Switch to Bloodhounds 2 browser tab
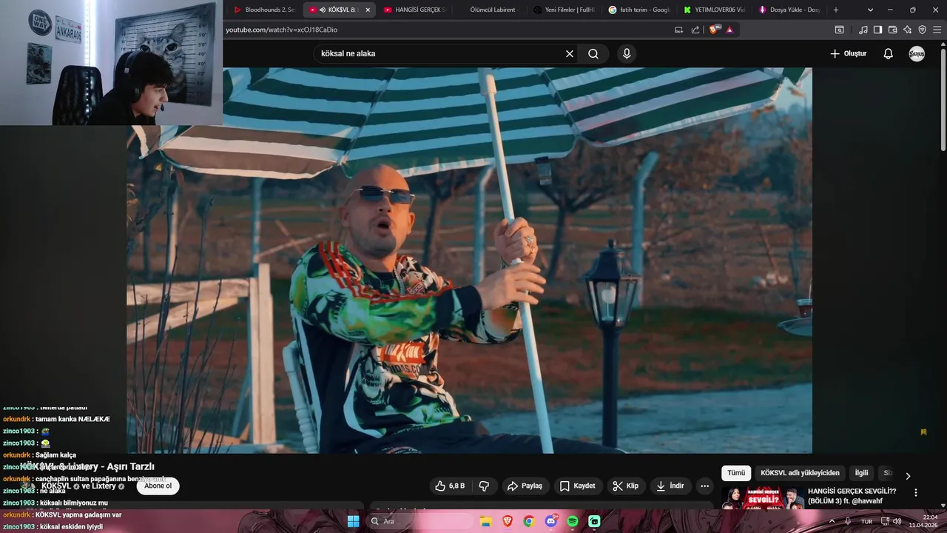 tap(263, 10)
